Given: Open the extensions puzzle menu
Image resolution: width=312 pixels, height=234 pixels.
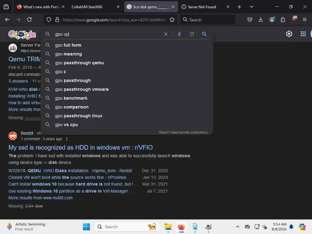Looking at the screenshot, I should coord(283,19).
